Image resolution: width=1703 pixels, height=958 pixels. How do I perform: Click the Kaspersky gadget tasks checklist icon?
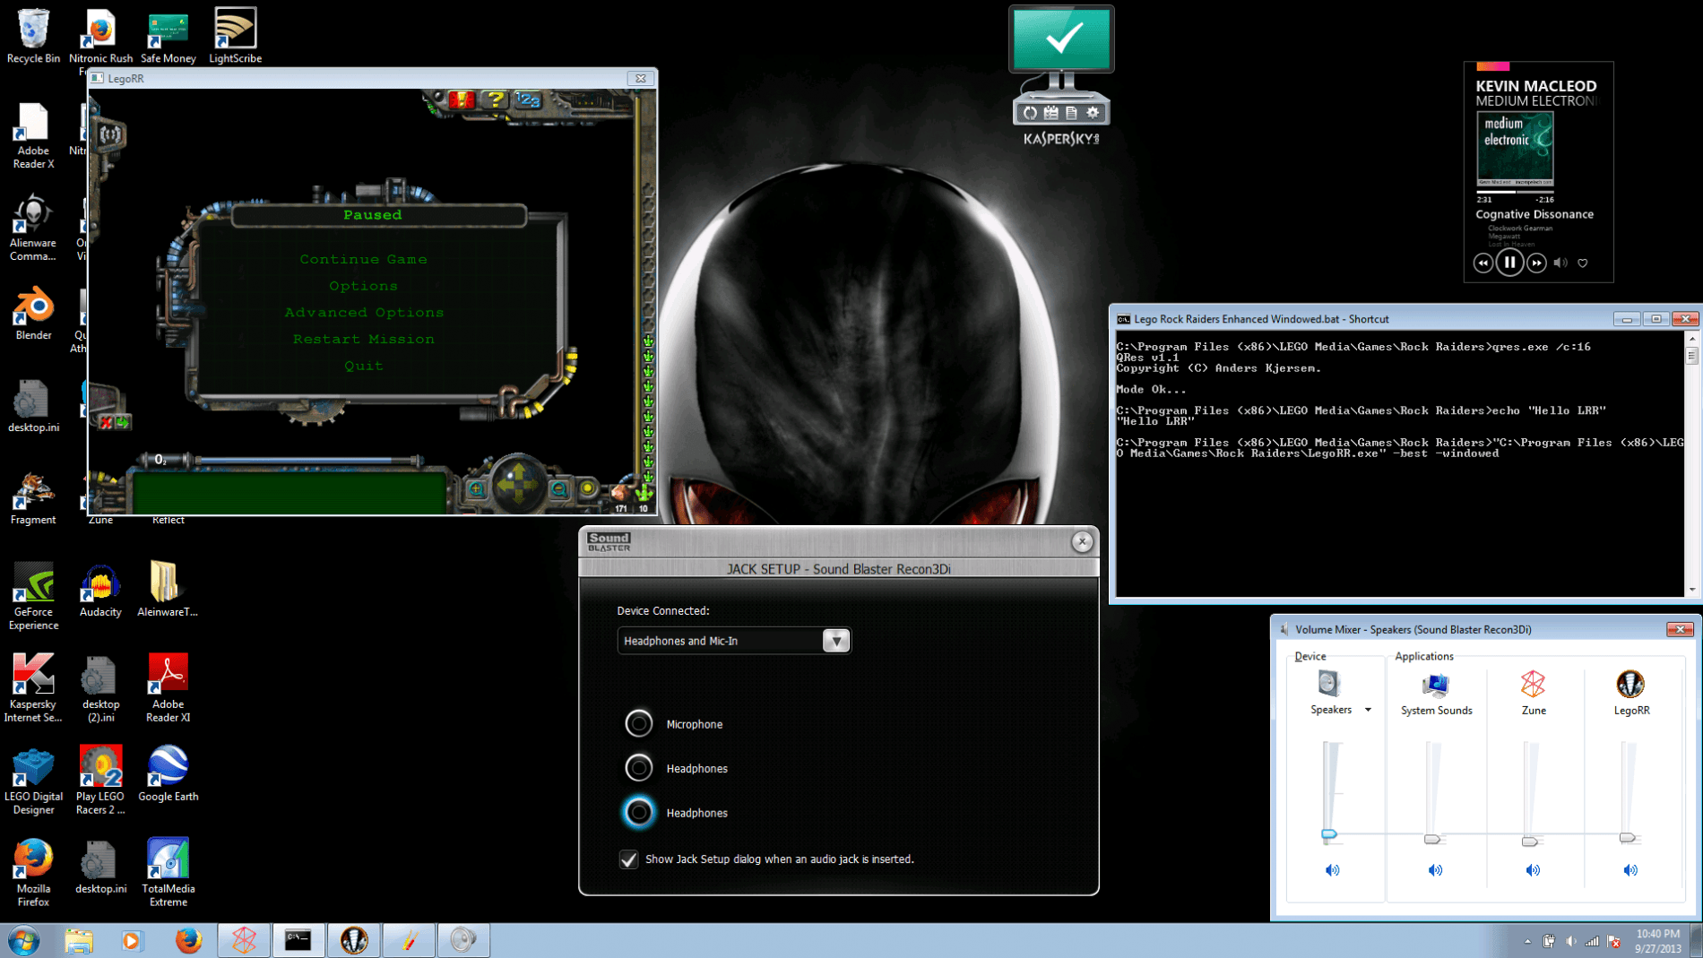click(1050, 113)
